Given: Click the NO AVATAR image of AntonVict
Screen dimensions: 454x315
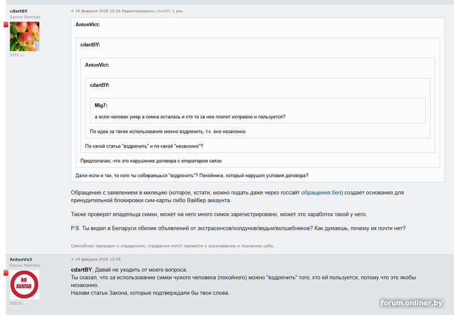Looking at the screenshot, I should tap(24, 284).
